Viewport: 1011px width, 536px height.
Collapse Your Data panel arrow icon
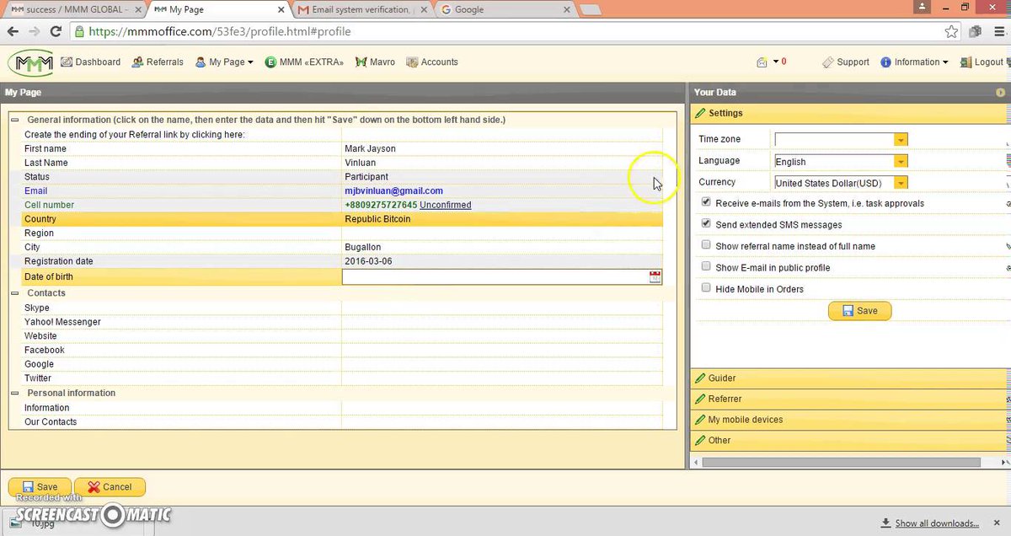coord(1000,93)
